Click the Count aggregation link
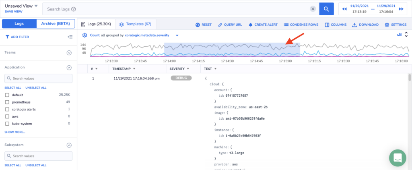The height and width of the screenshot is (170, 412). pos(95,35)
